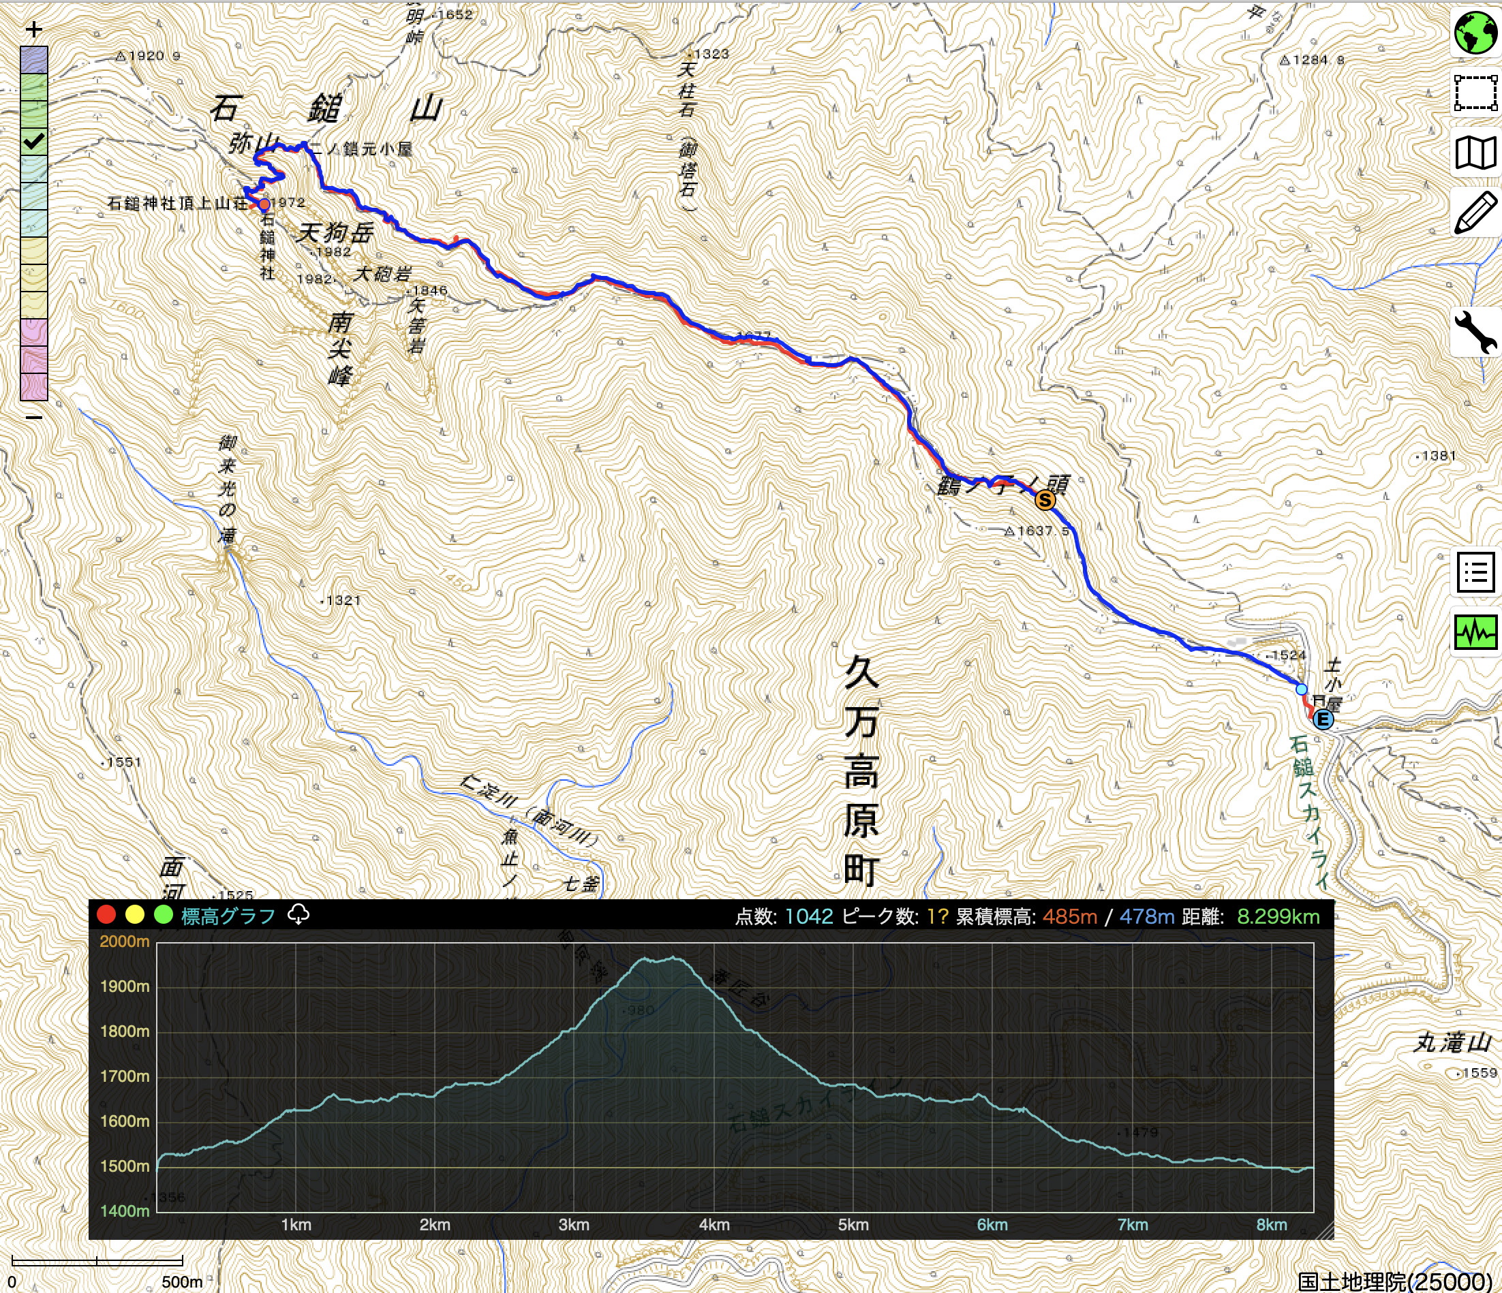1502x1293 pixels.
Task: Select the bottom pink zoom level
Action: pyautogui.click(x=33, y=386)
